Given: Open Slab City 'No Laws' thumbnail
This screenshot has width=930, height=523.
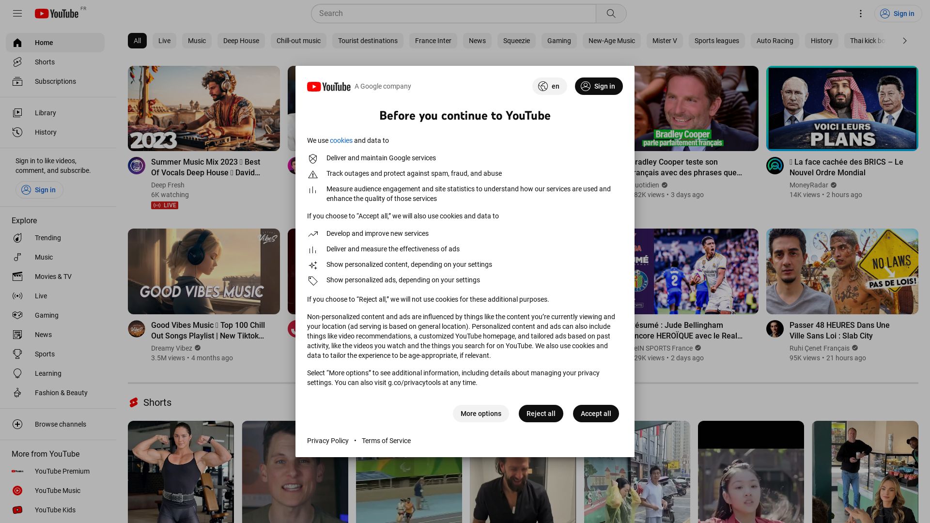Looking at the screenshot, I should (842, 271).
